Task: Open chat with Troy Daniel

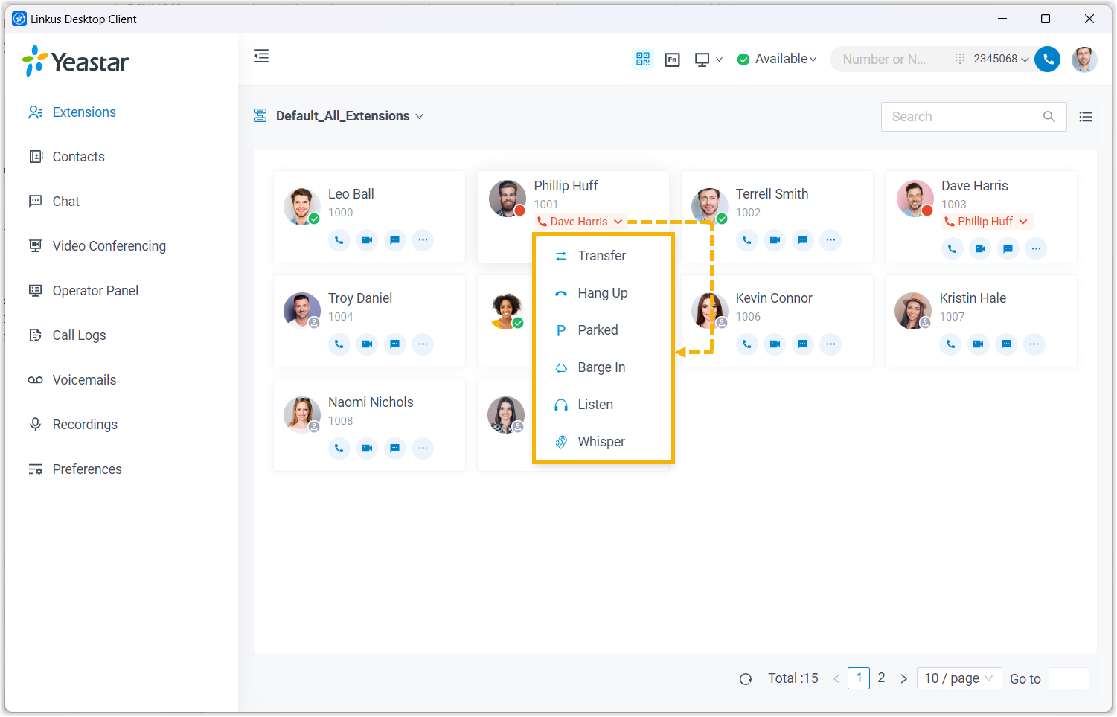Action: coord(395,344)
